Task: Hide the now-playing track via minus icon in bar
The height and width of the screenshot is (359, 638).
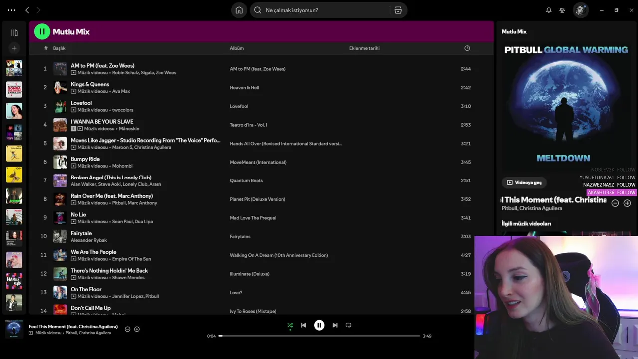Action: pyautogui.click(x=127, y=329)
